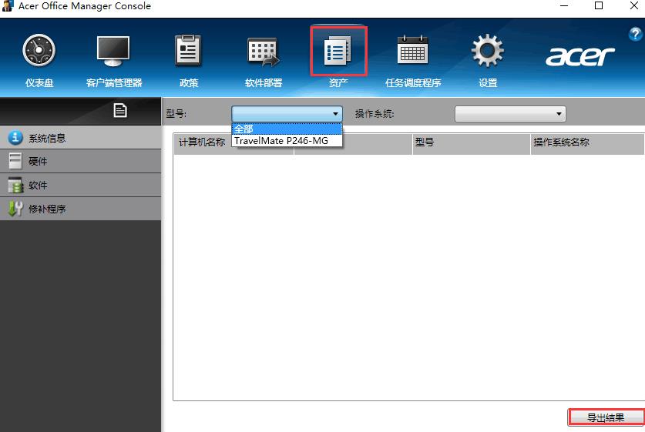The height and width of the screenshot is (432, 645).
Task: Open the 任务调度程序 calendar icon
Action: [x=412, y=51]
